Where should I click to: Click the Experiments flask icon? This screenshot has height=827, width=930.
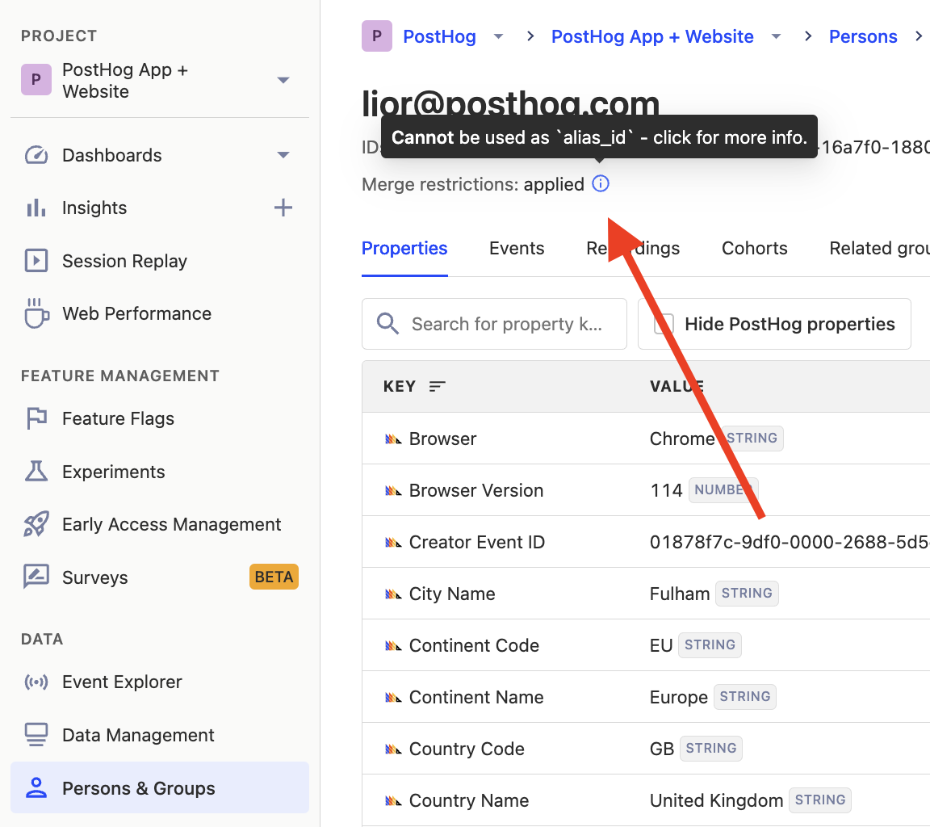click(36, 471)
